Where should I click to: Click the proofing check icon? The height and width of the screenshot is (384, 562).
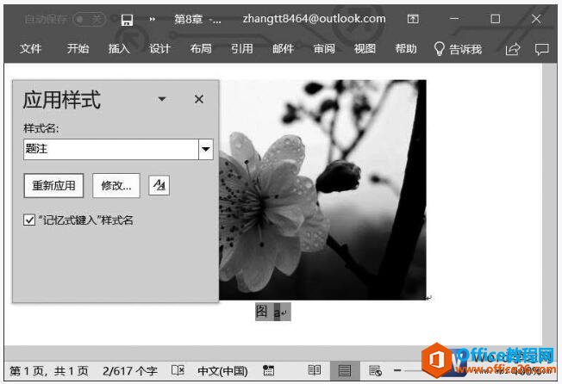point(178,370)
